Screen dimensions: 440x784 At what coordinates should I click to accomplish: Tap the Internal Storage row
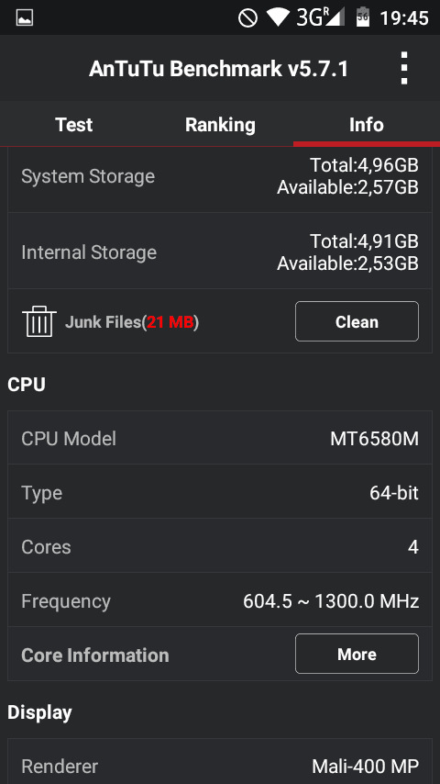(220, 252)
